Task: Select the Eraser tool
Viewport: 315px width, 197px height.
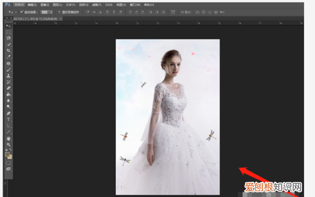Action: click(x=8, y=88)
